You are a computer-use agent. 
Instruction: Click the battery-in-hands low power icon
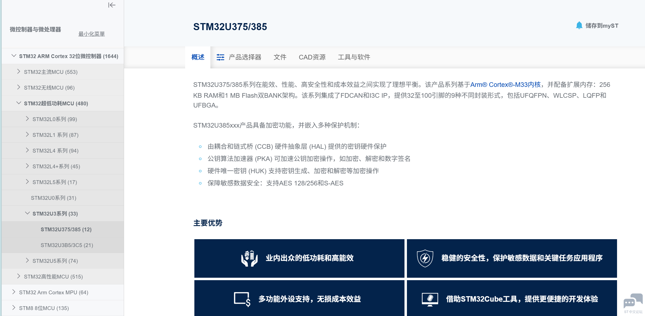[249, 258]
